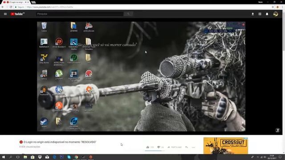The image size is (285, 160).
Task: Open the add-to-playlist icon
Action: tap(187, 147)
